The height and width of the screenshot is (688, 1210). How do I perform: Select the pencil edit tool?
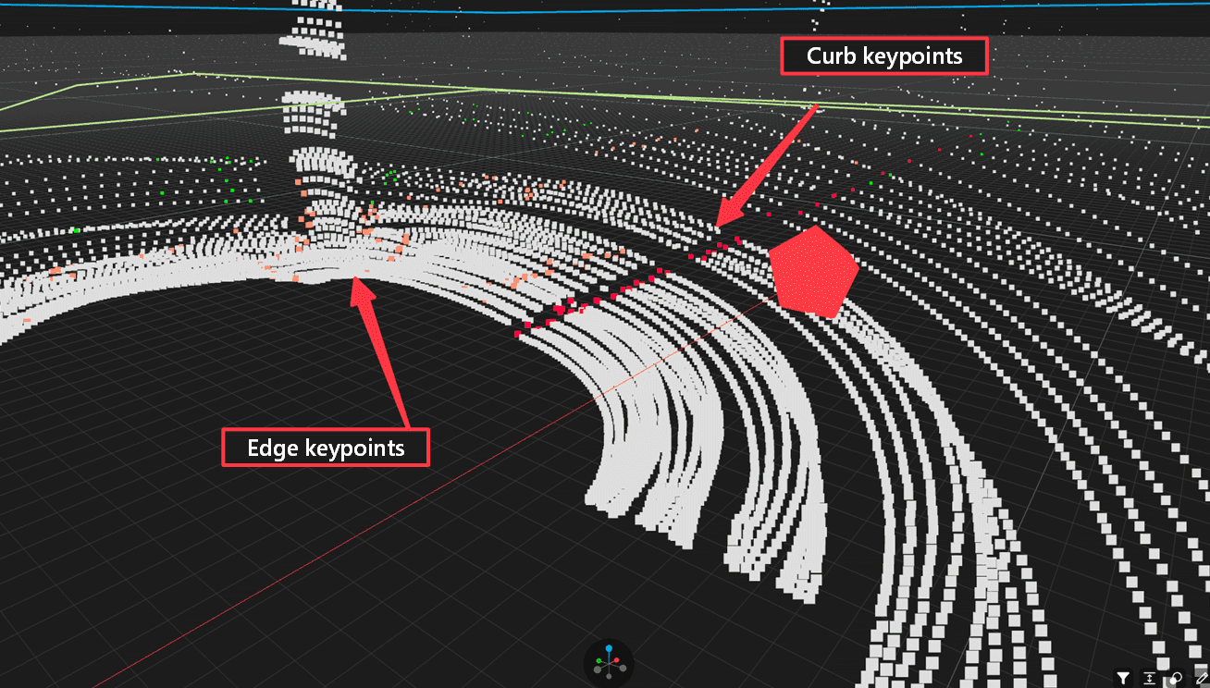point(1201,678)
